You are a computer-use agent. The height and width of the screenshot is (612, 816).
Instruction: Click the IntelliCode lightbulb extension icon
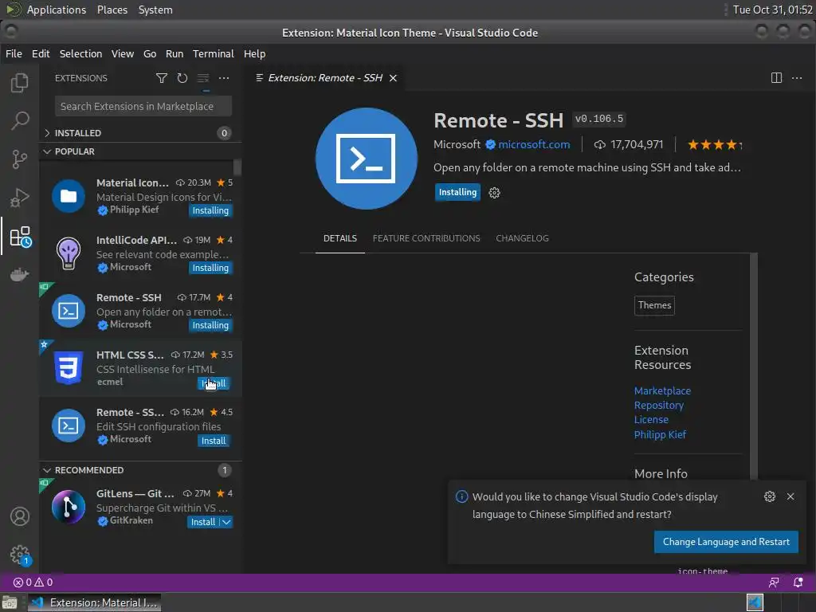pos(69,253)
